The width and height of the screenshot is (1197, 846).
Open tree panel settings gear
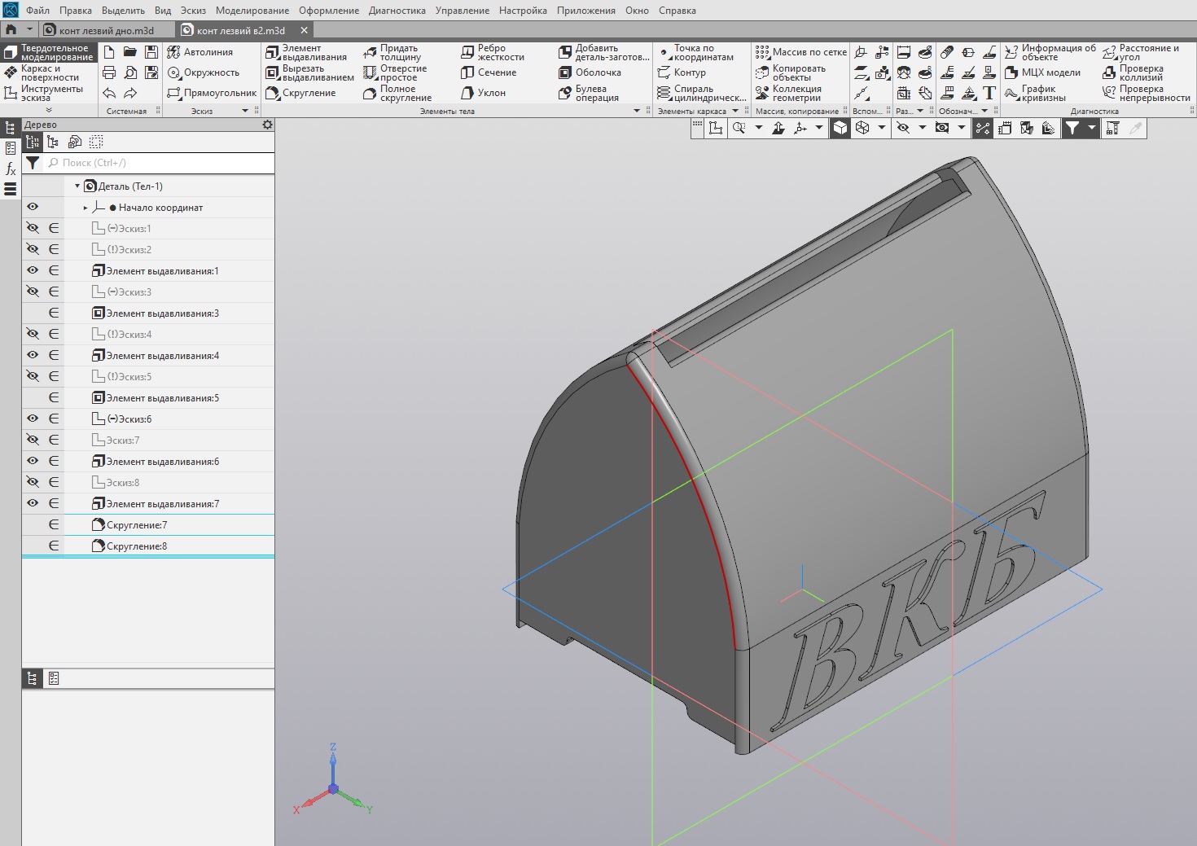click(x=267, y=125)
